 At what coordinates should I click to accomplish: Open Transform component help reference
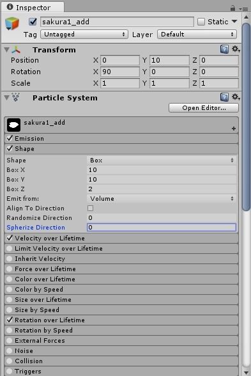click(x=224, y=49)
